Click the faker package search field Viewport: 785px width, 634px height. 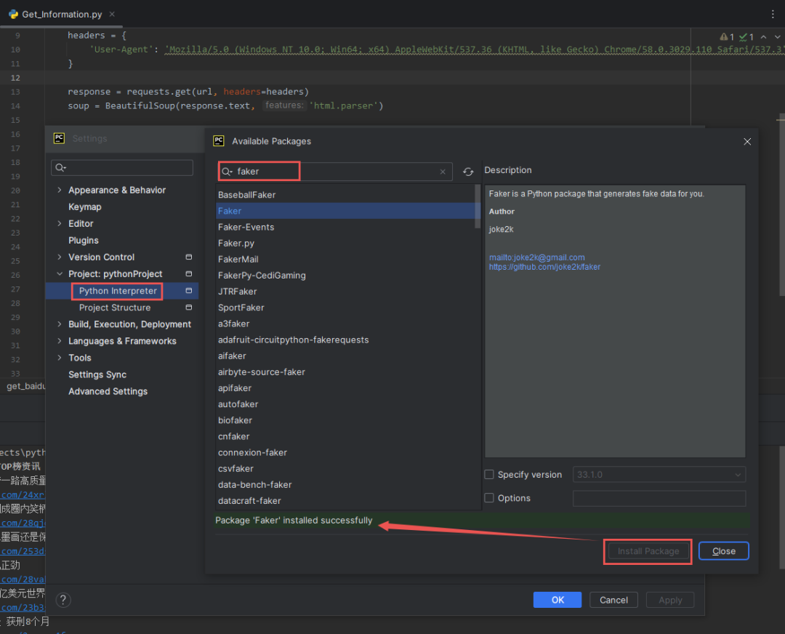[335, 172]
